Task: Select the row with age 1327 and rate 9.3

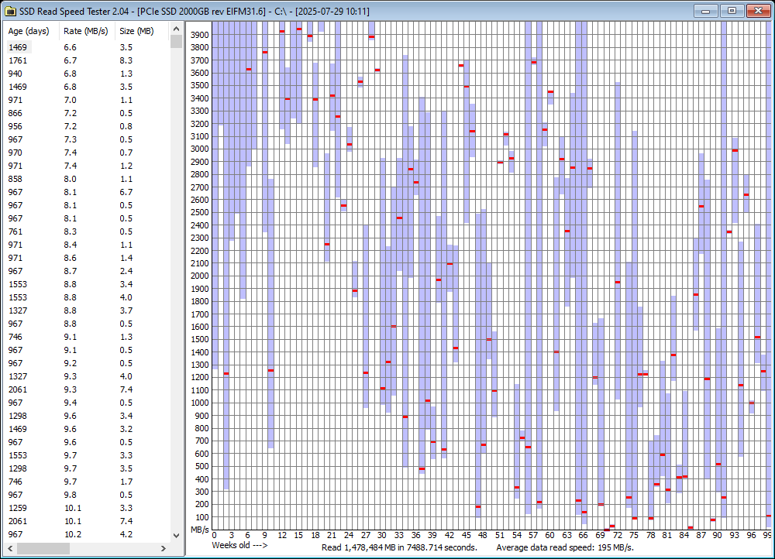Action: 87,376
